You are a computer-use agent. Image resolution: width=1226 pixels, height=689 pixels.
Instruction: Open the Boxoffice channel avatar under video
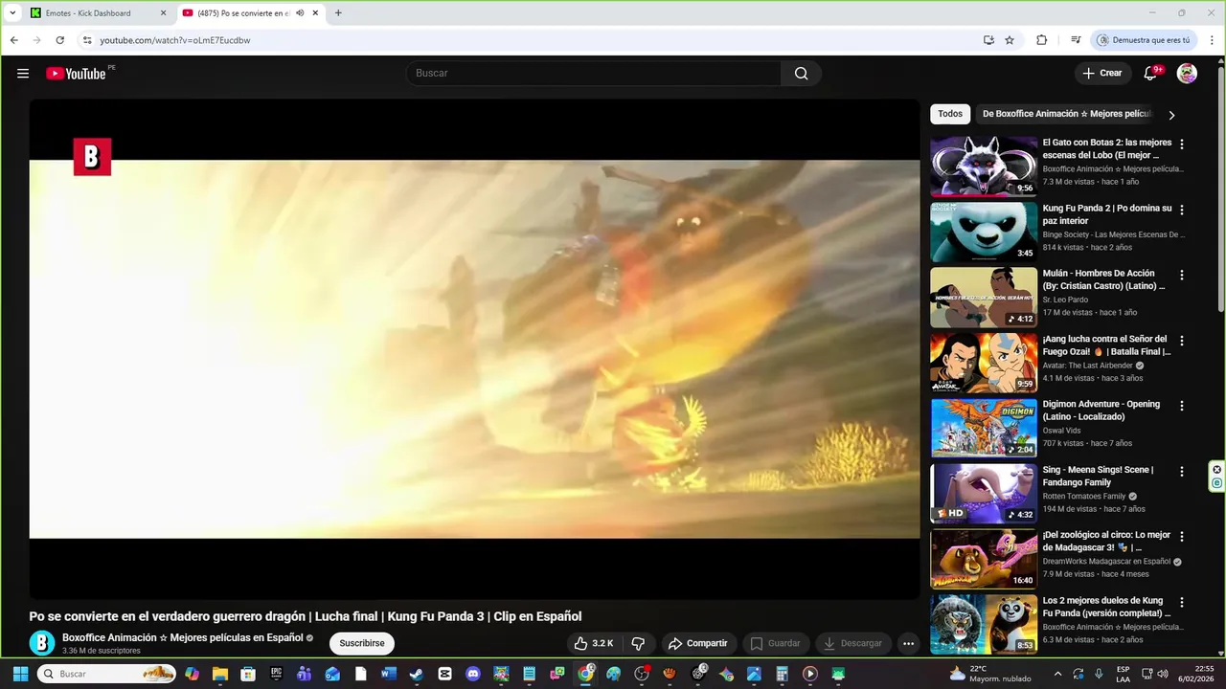tap(42, 643)
